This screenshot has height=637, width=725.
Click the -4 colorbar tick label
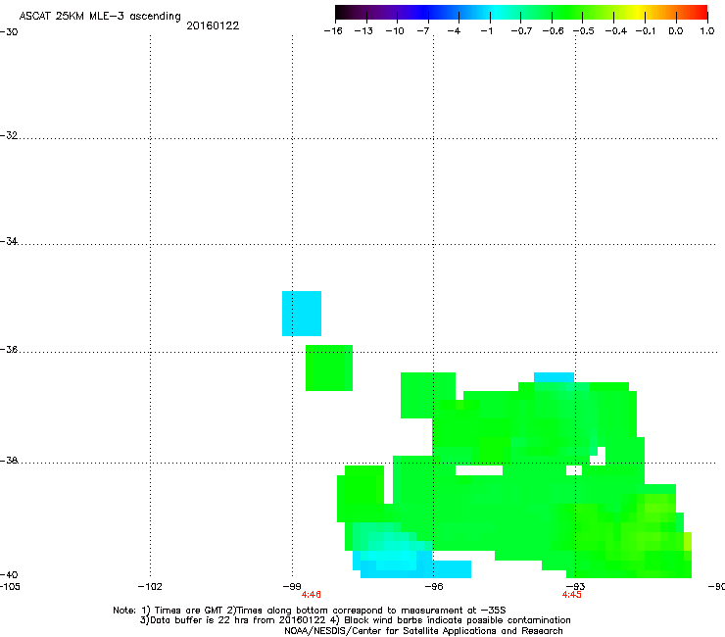454,31
